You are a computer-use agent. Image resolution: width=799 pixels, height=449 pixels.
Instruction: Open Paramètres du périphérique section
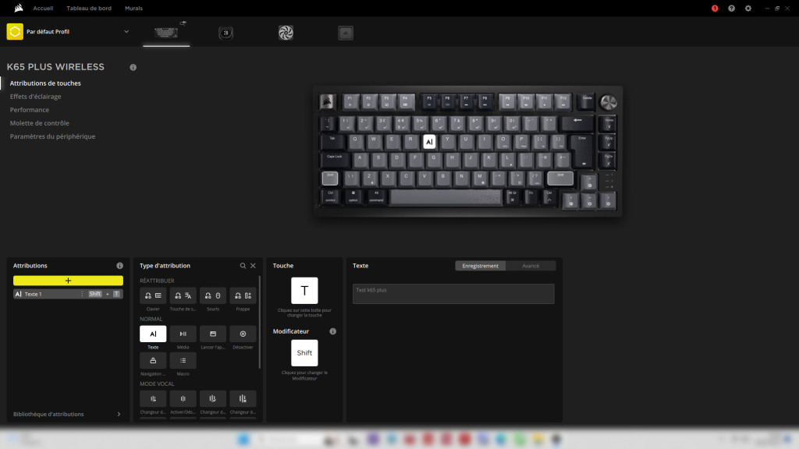coord(52,136)
